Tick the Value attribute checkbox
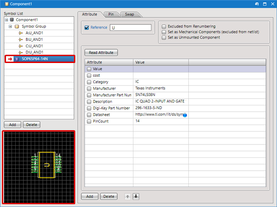The height and width of the screenshot is (207, 277). (x=89, y=69)
